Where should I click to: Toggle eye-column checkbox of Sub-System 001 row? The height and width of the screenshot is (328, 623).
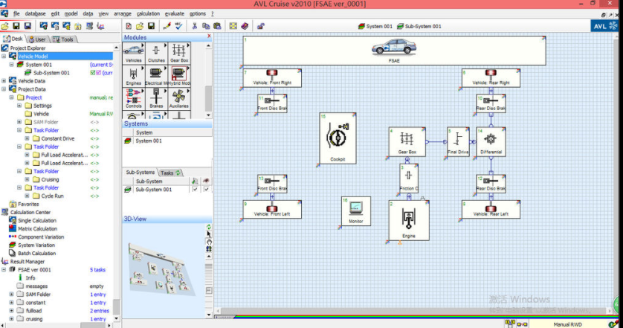206,190
